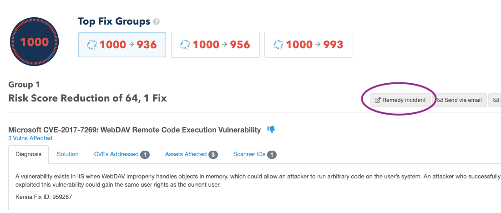Select the 1000 → 956 fix group card
The image size is (501, 213).
[215, 45]
